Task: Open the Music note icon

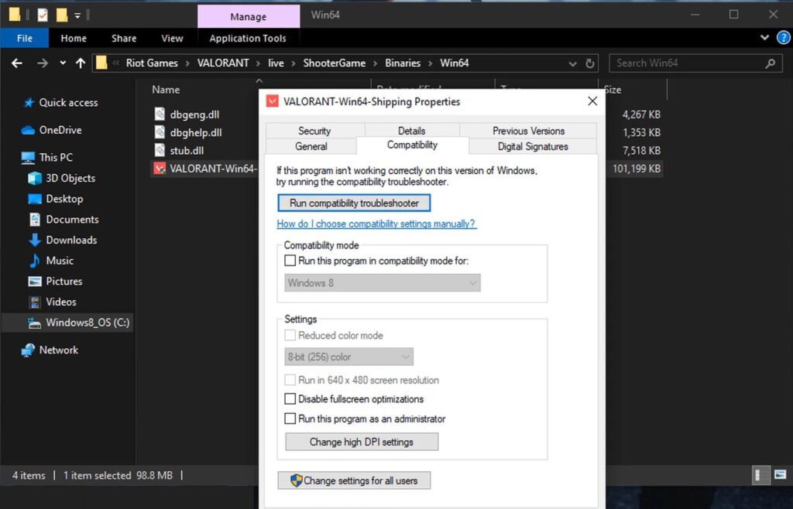Action: [34, 261]
